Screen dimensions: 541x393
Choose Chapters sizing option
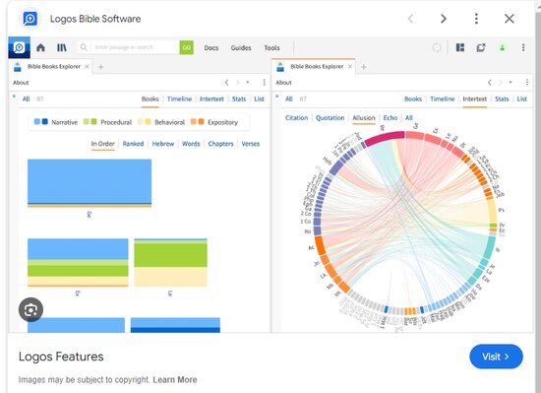tap(220, 144)
